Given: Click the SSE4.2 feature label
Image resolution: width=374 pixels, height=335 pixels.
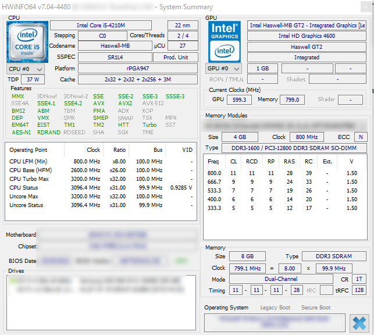Looking at the screenshot, I should [x=73, y=104].
